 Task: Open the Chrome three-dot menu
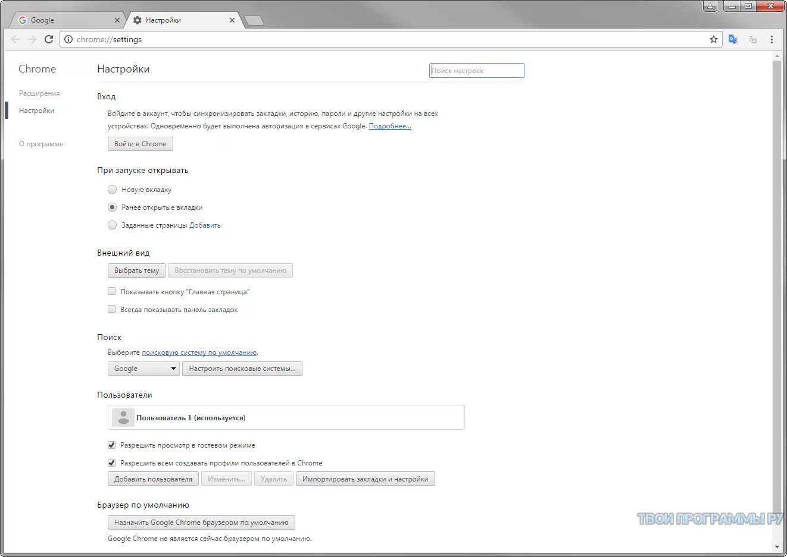772,39
